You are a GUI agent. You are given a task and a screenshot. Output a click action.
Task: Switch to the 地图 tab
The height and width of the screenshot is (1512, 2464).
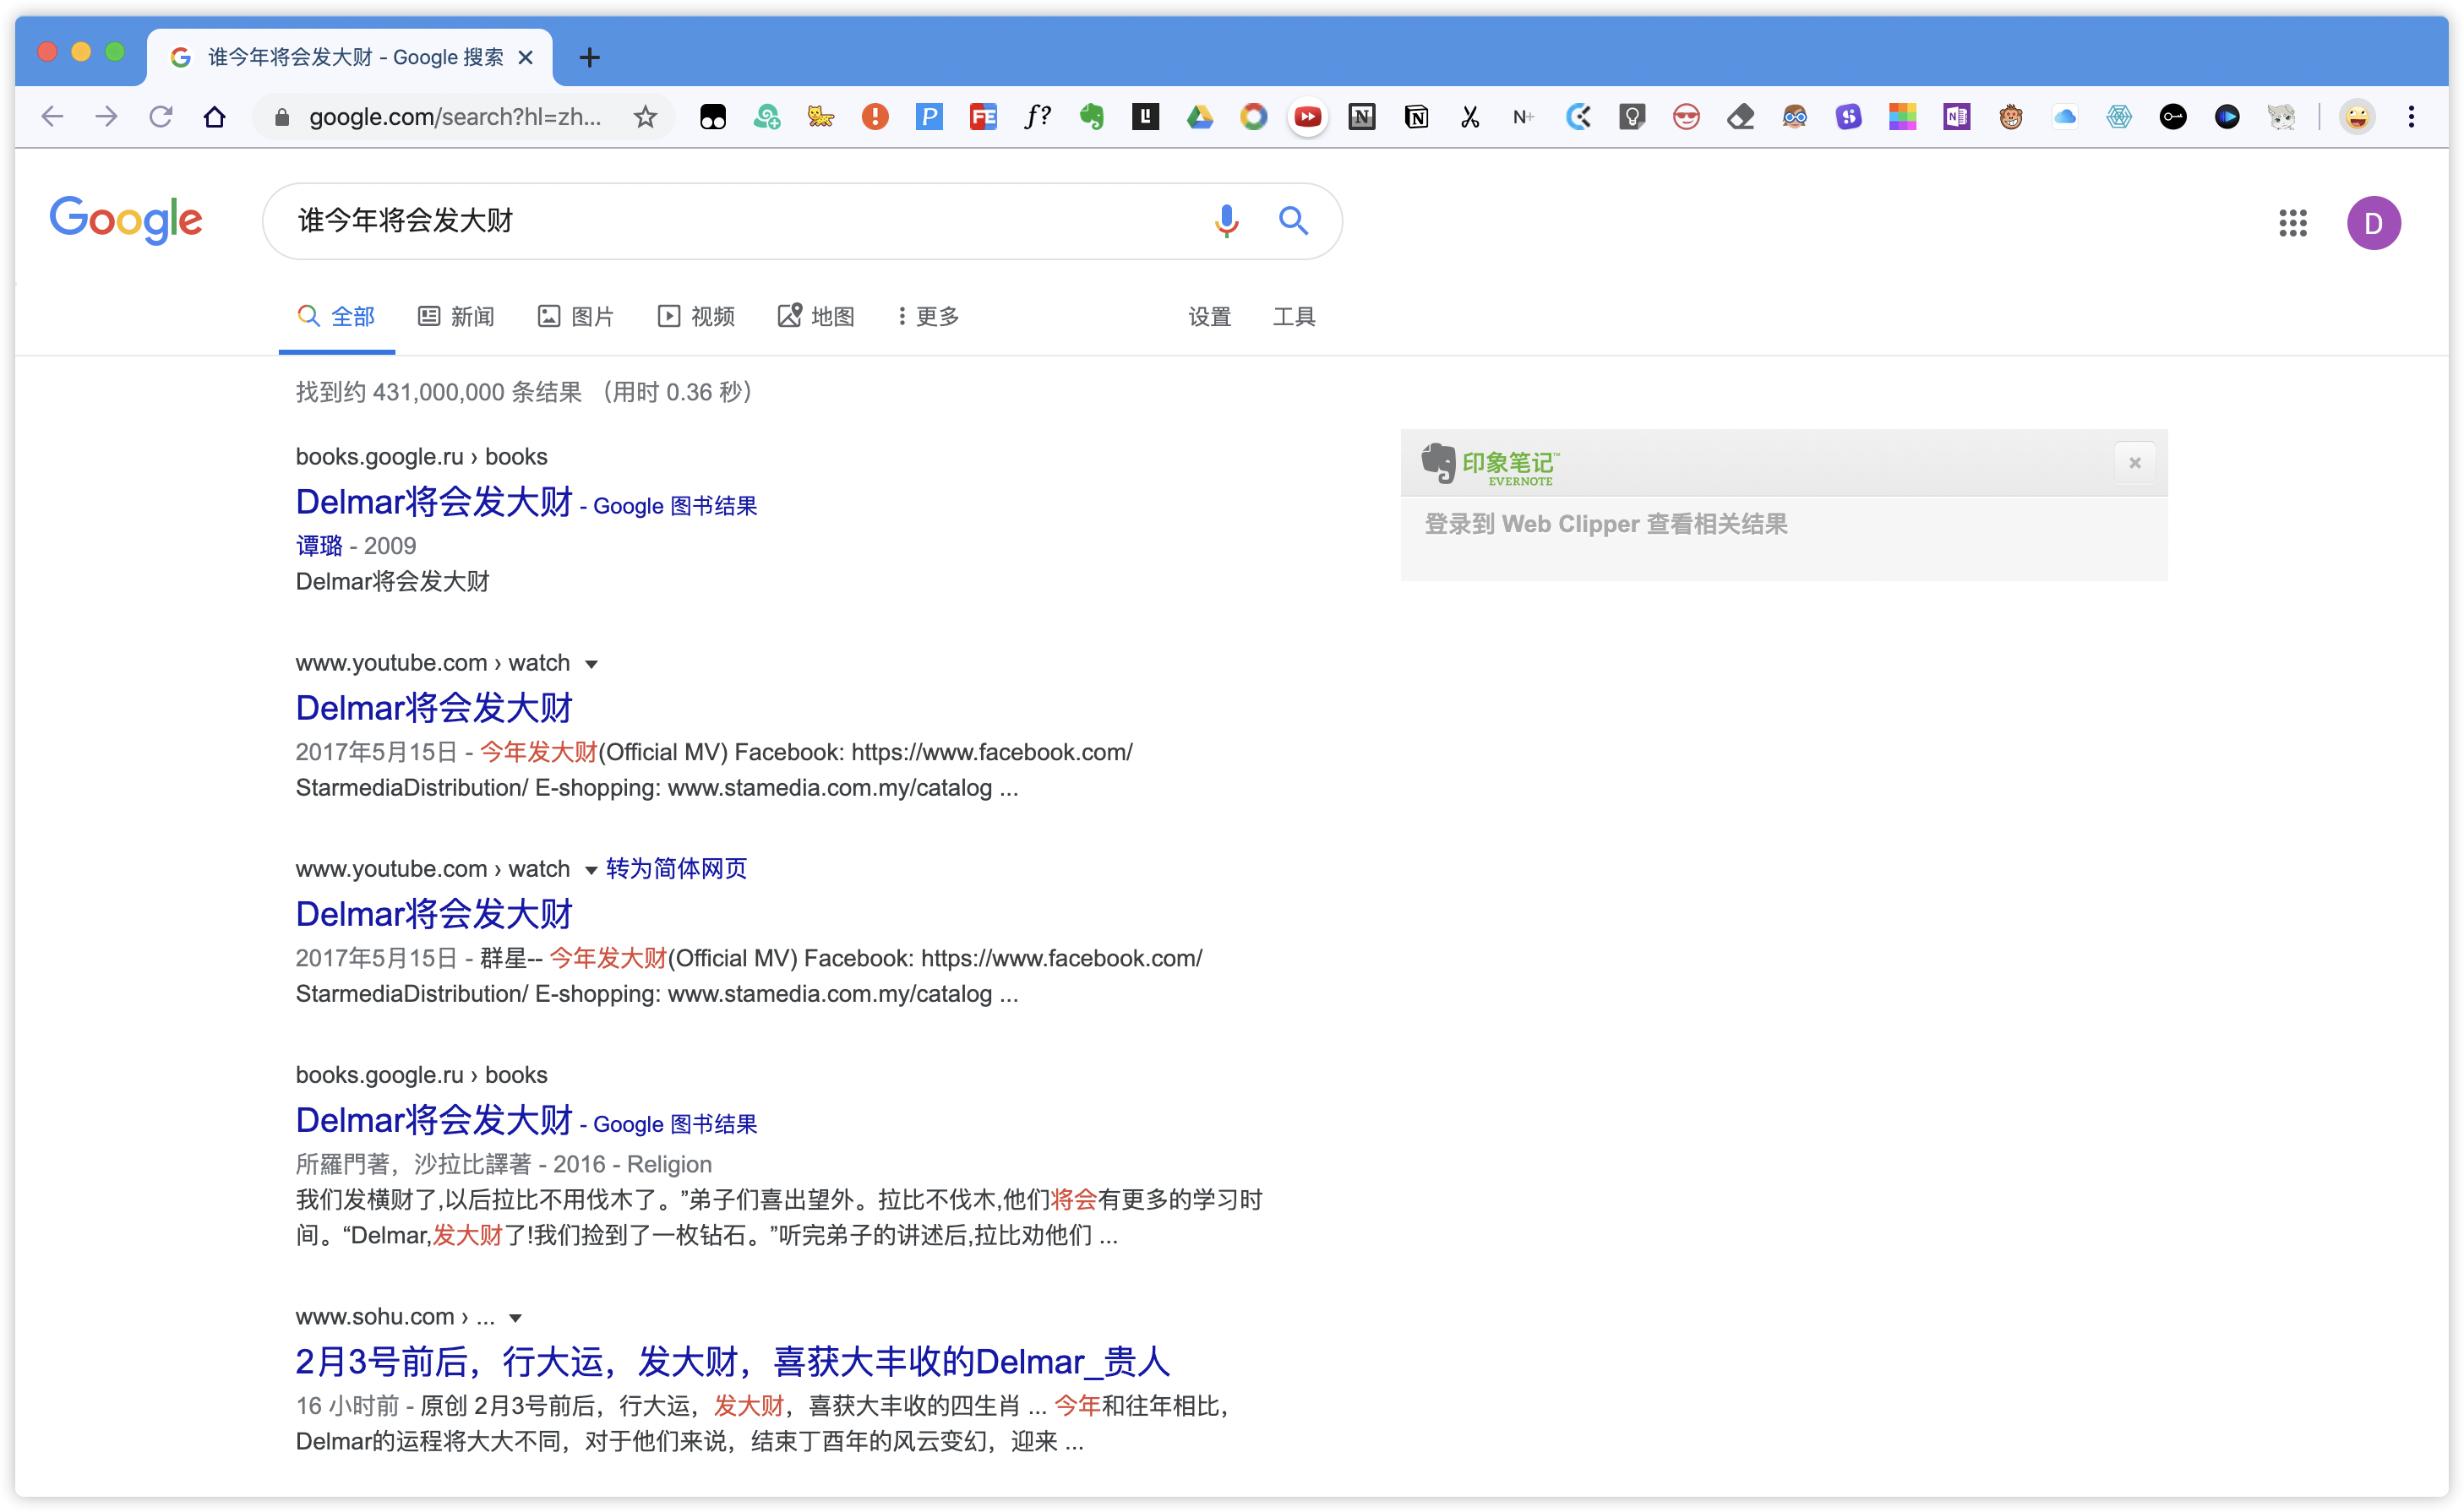pos(816,316)
